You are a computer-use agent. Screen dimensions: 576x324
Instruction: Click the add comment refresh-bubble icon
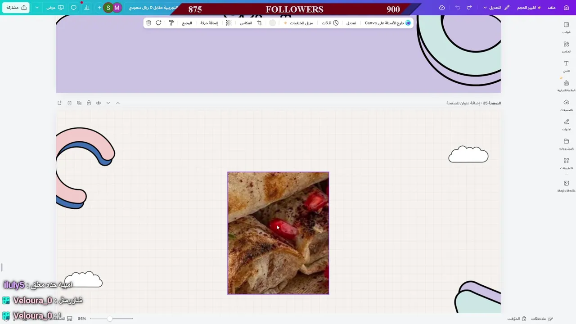(158, 23)
